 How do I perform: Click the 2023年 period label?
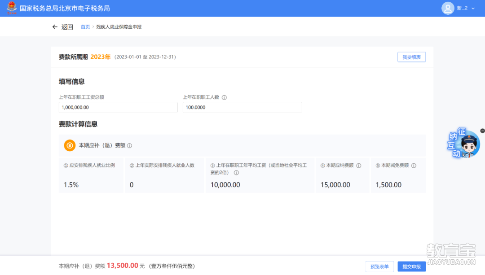click(101, 57)
